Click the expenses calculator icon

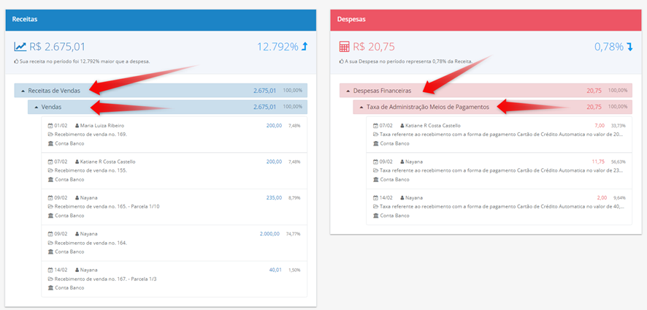point(344,47)
